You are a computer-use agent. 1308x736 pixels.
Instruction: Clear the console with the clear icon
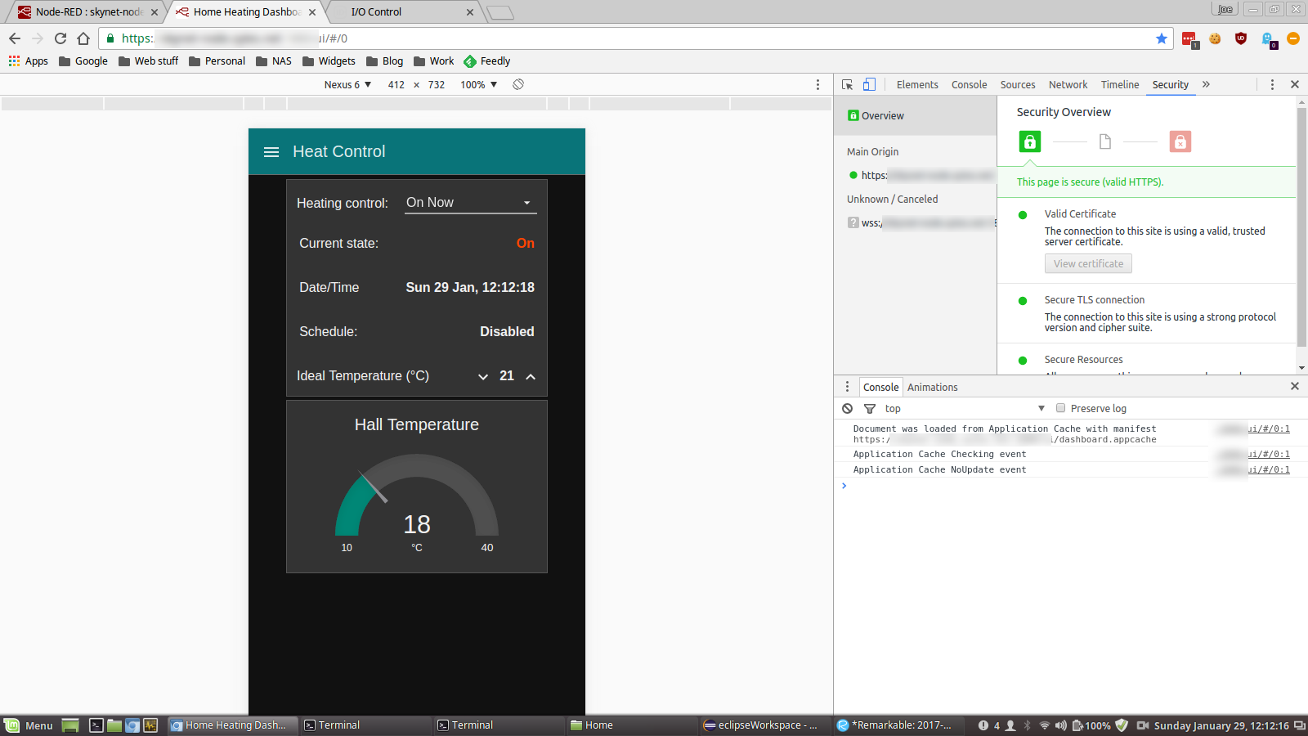[x=848, y=408]
